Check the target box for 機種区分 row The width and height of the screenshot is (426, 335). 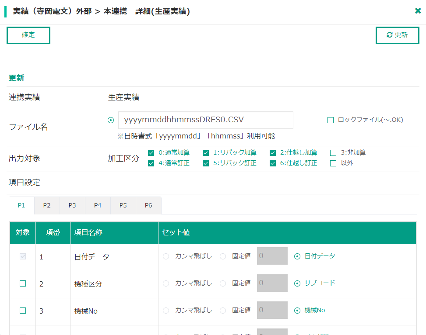(23, 283)
